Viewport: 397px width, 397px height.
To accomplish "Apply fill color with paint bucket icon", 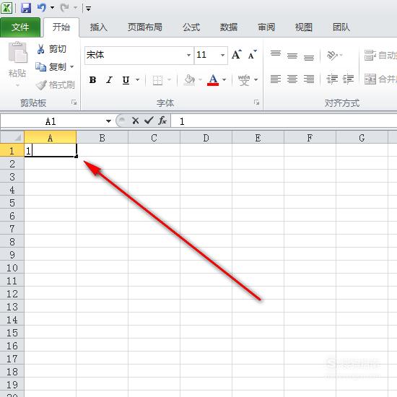I will (x=189, y=80).
